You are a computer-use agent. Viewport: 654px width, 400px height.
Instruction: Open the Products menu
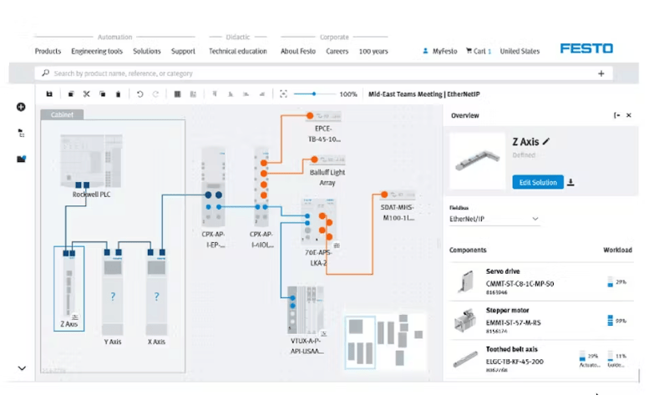point(48,51)
